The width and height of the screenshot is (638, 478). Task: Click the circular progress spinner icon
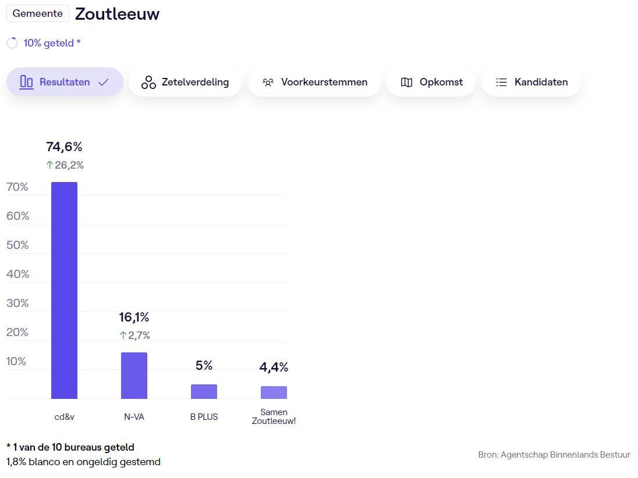click(12, 43)
